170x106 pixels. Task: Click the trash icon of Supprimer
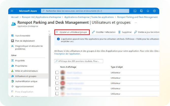(x=119, y=32)
